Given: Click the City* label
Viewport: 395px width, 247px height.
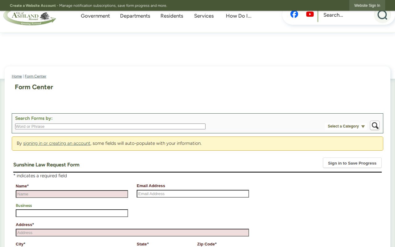Looking at the screenshot, I should click(x=20, y=244).
